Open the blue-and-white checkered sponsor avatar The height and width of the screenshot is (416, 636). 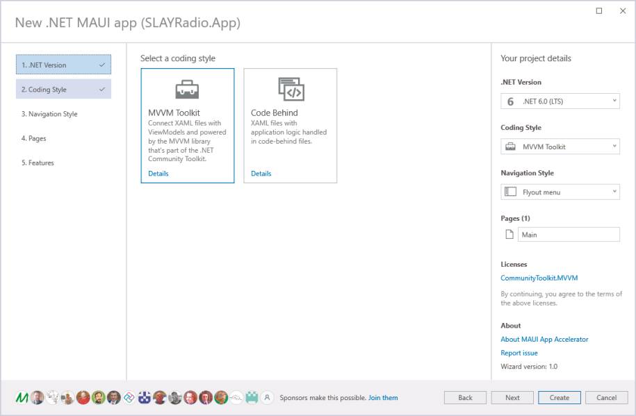[145, 398]
